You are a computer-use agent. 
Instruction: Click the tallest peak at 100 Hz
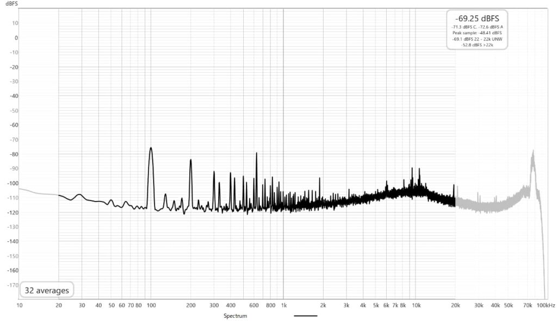[x=151, y=148]
